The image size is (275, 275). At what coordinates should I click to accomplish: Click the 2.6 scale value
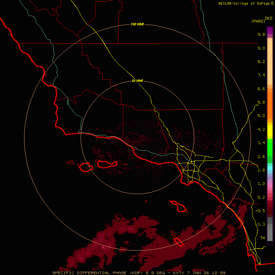click(261, 157)
